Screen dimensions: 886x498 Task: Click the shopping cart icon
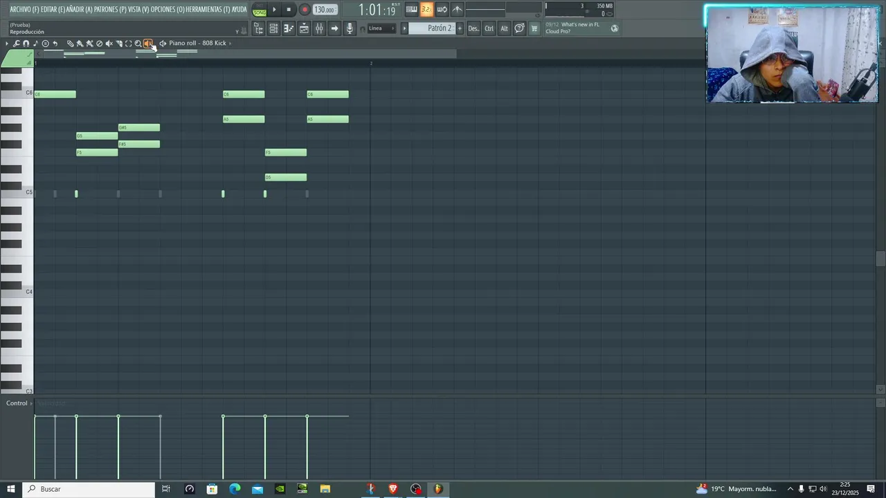(534, 28)
